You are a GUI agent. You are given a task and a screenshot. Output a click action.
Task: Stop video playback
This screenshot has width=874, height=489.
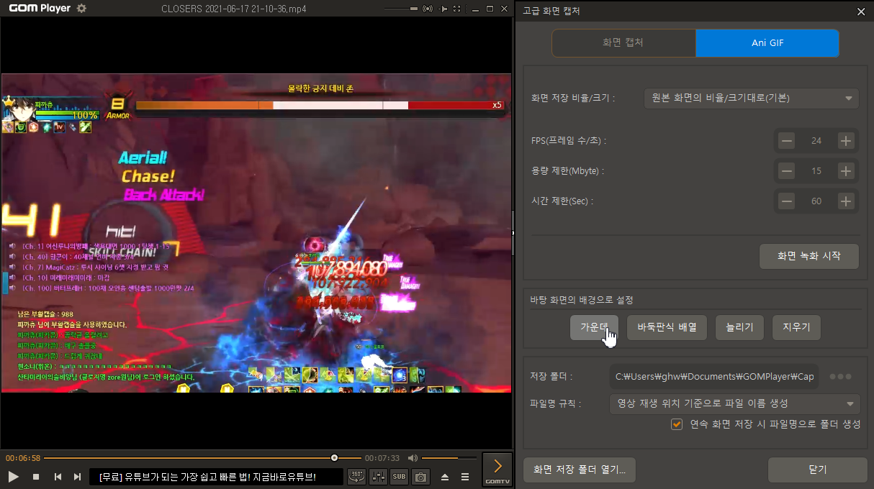(x=36, y=477)
